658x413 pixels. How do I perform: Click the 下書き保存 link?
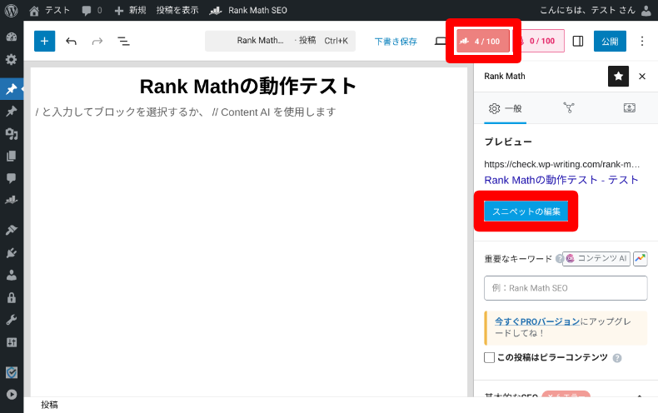pyautogui.click(x=396, y=41)
